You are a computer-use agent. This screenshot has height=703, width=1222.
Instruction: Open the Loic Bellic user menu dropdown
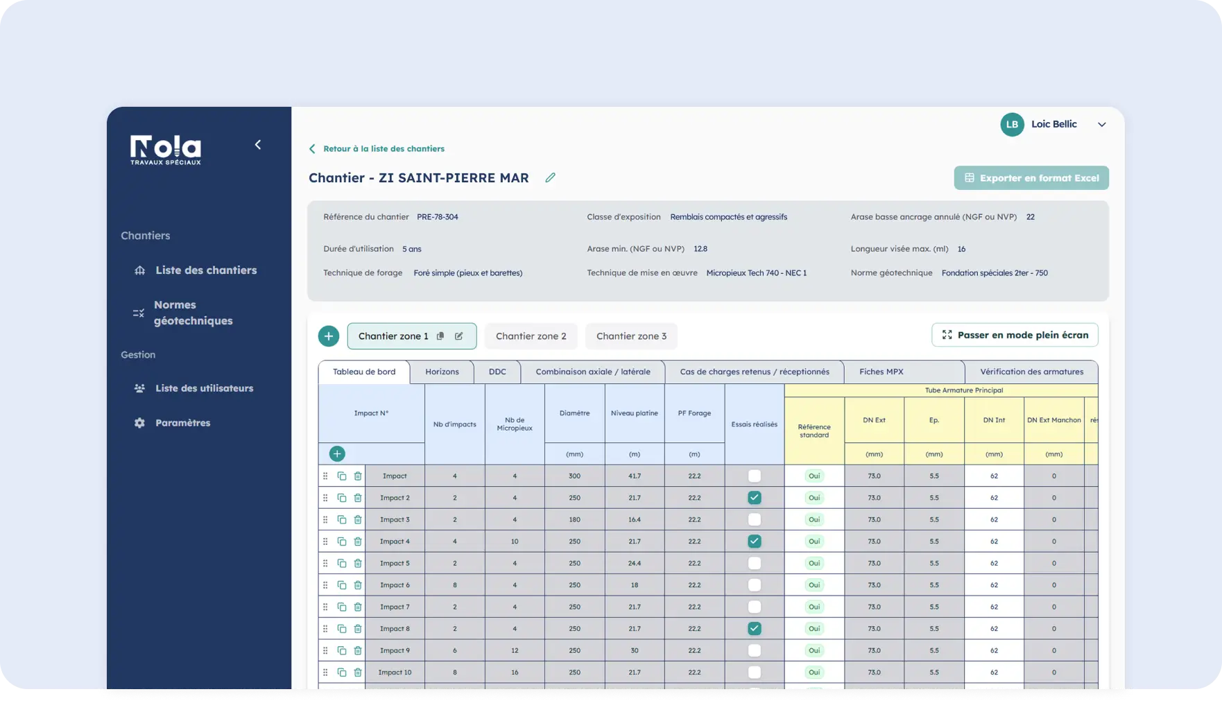[x=1101, y=125]
